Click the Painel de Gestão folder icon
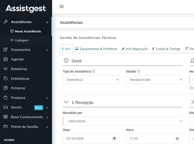Screen dimensions: 194x144 tap(5, 126)
